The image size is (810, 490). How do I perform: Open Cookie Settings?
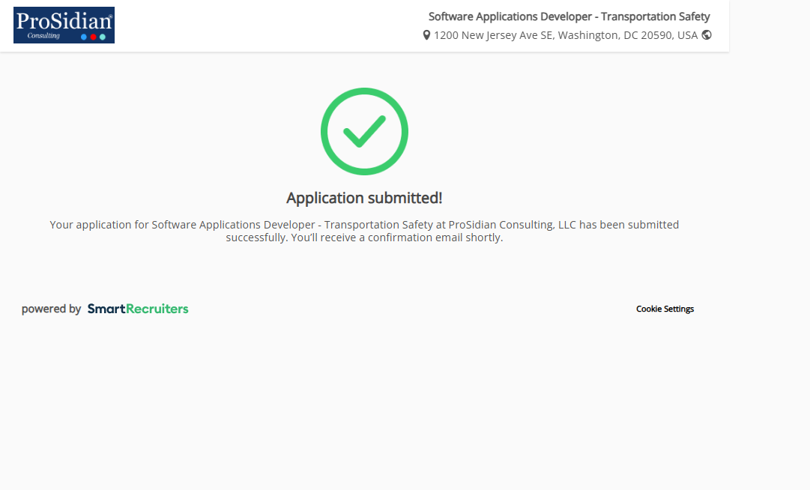click(x=665, y=309)
